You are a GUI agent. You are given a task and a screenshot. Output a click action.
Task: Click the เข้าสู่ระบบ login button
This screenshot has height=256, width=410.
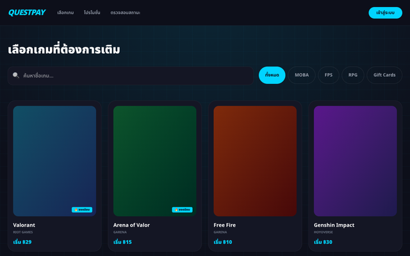(x=385, y=13)
